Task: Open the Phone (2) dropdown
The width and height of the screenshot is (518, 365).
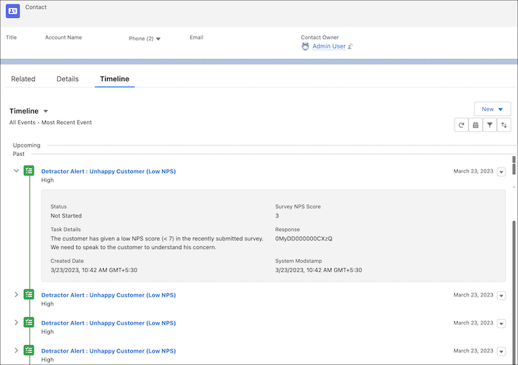Action: pyautogui.click(x=158, y=38)
